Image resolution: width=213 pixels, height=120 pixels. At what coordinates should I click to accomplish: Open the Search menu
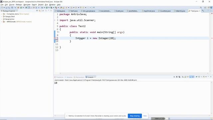point(34,5)
